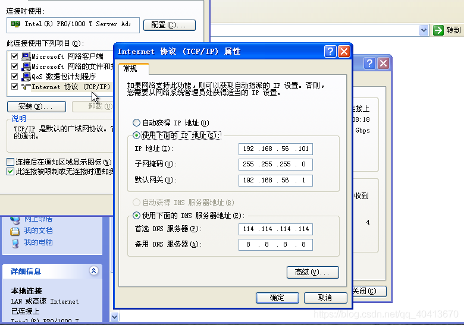
Task: Click the help question mark in TCP/IP dialog
Action: [330, 52]
